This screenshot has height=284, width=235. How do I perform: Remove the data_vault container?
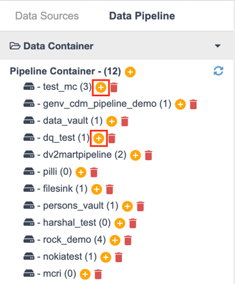click(125, 121)
